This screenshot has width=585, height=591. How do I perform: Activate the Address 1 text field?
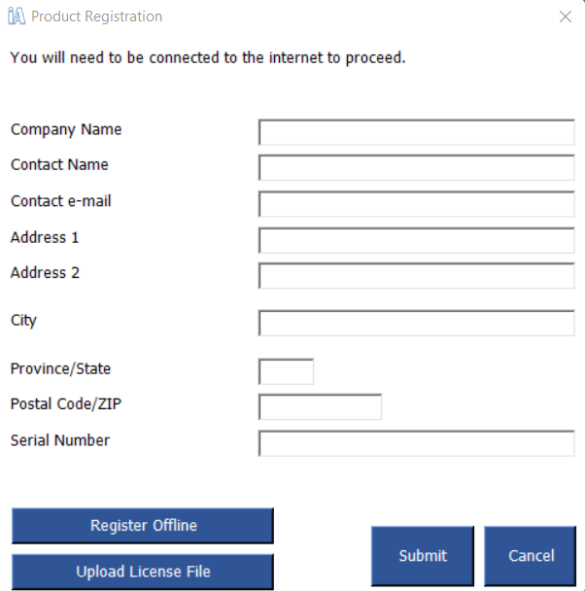pos(417,240)
